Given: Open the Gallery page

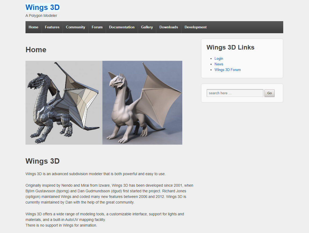Looking at the screenshot, I should (x=147, y=27).
